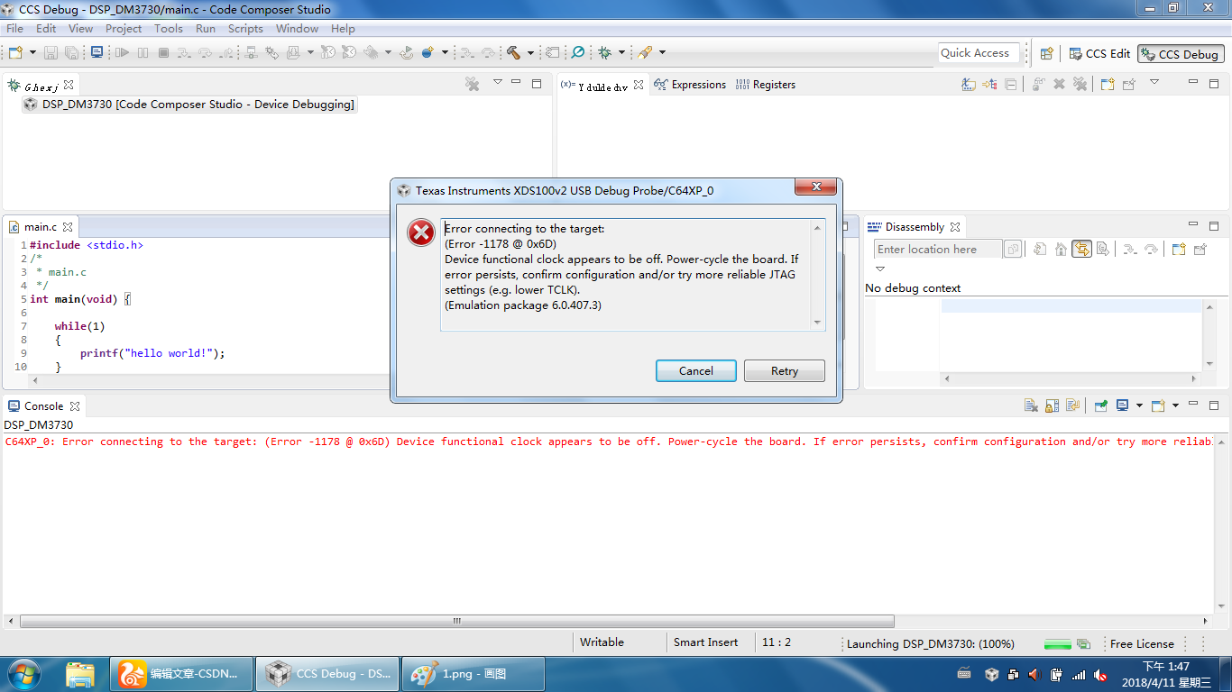The width and height of the screenshot is (1232, 692).
Task: Open the File menu
Action: [x=15, y=29]
